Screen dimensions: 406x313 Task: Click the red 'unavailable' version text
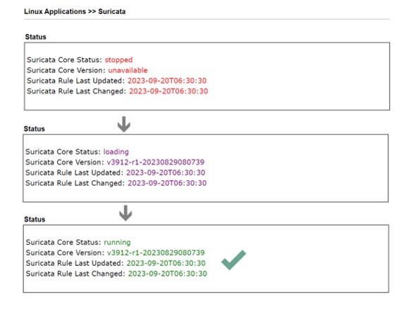(x=128, y=70)
